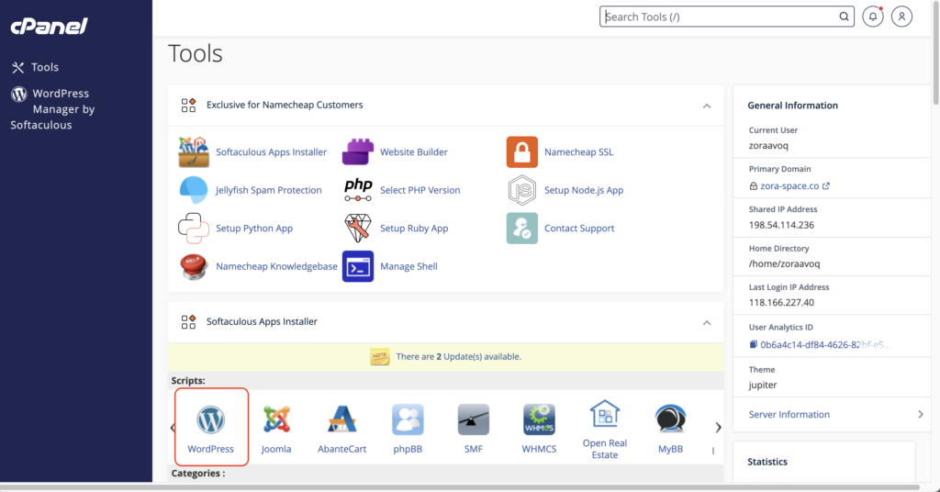Viewport: 940px width, 492px height.
Task: Click the orange Namecheap SSL padlock icon
Action: 522,152
